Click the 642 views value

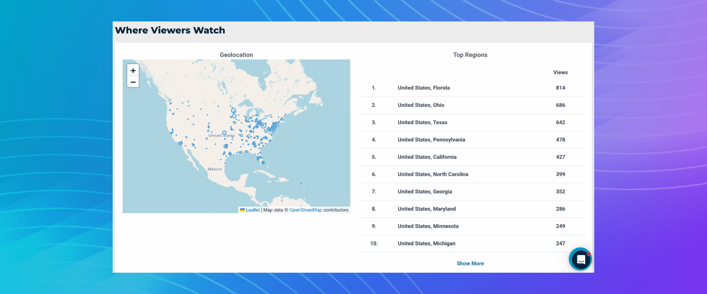coord(560,122)
